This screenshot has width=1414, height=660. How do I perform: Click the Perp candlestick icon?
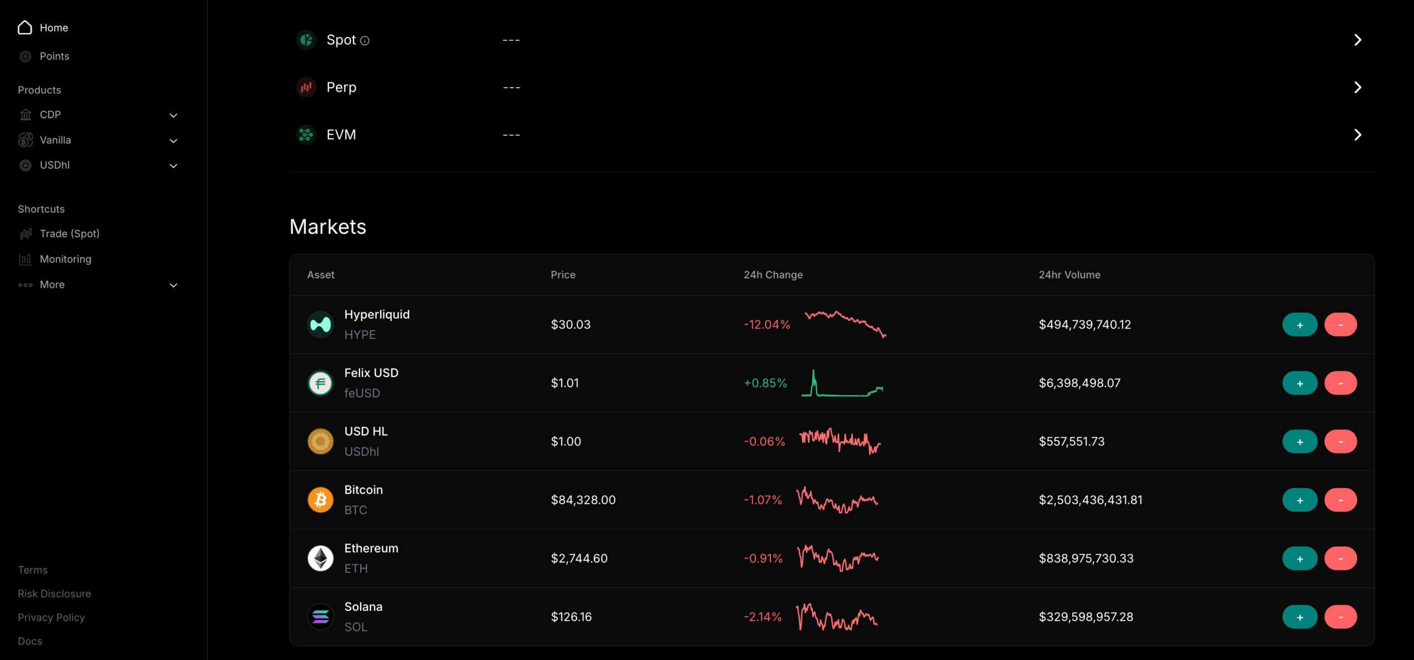pos(306,87)
